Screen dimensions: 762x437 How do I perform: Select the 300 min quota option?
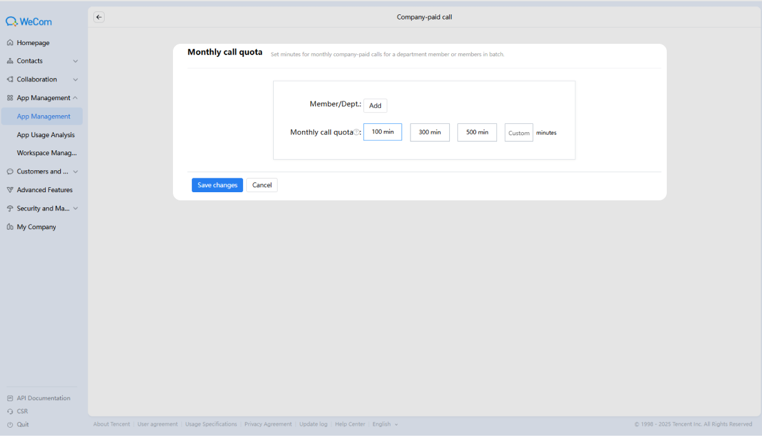(430, 132)
